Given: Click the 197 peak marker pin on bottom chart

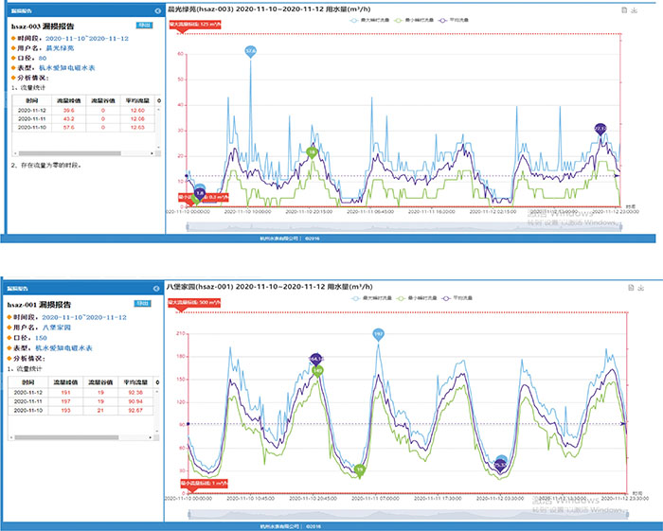Looking at the screenshot, I should [x=378, y=334].
